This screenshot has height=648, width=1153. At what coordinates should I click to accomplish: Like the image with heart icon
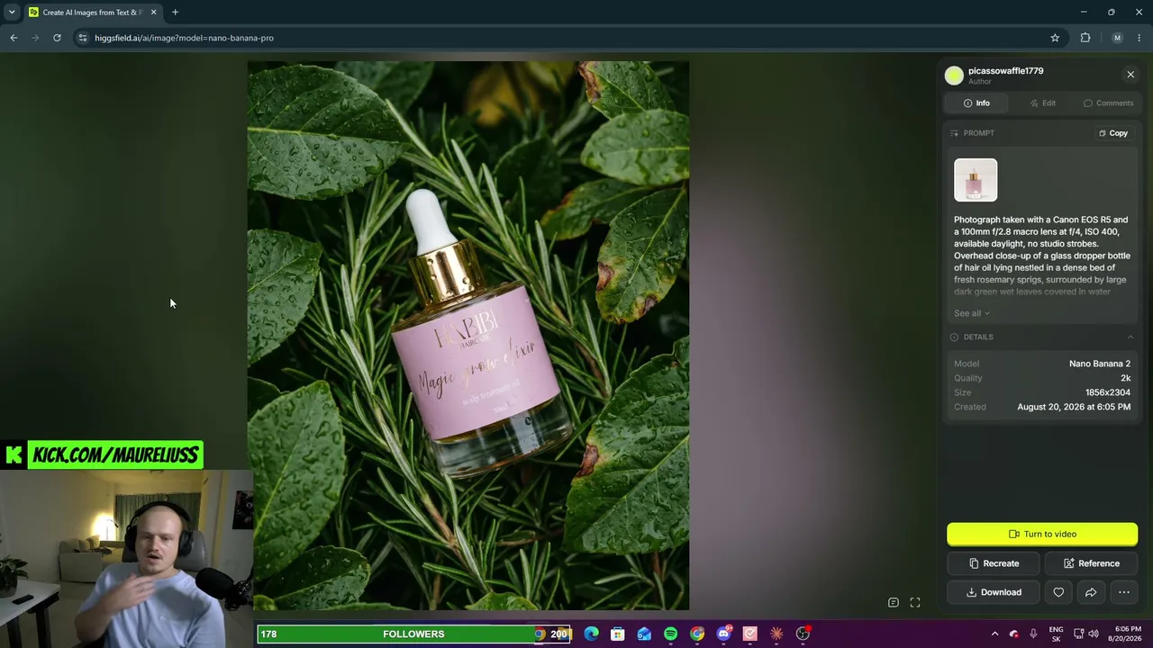click(x=1058, y=592)
